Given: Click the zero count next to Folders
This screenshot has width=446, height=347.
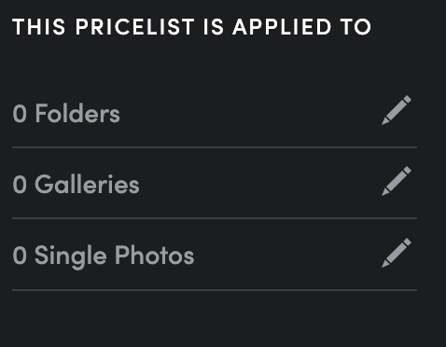Looking at the screenshot, I should [x=20, y=114].
